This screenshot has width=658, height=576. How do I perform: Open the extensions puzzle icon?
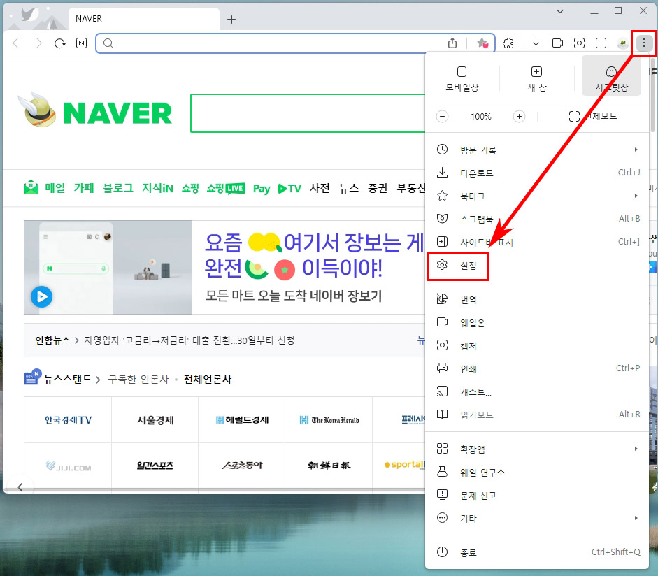coord(508,43)
